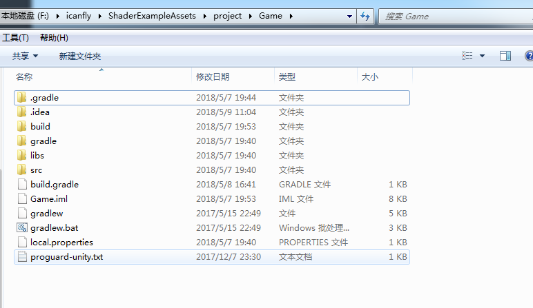
Task: Click the type GRADLE 文件
Action: 304,184
